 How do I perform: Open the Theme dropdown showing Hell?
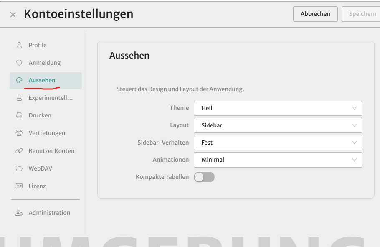coord(278,108)
